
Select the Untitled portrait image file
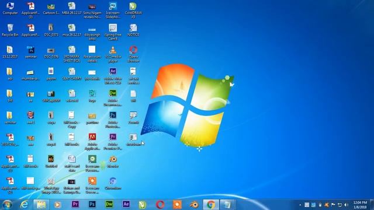tap(51, 162)
